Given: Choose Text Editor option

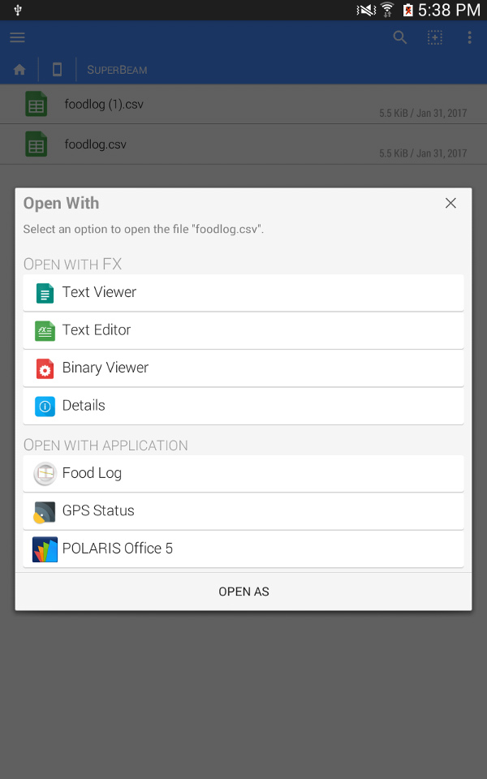Looking at the screenshot, I should [243, 330].
